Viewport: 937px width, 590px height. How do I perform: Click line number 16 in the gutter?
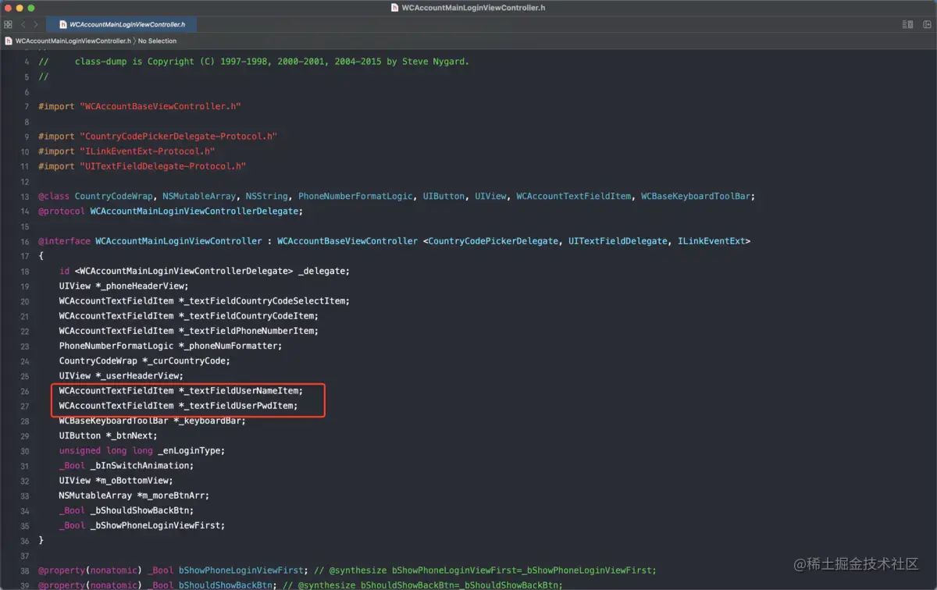[24, 241]
